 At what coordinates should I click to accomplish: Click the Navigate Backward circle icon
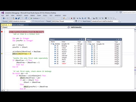point(4,18)
